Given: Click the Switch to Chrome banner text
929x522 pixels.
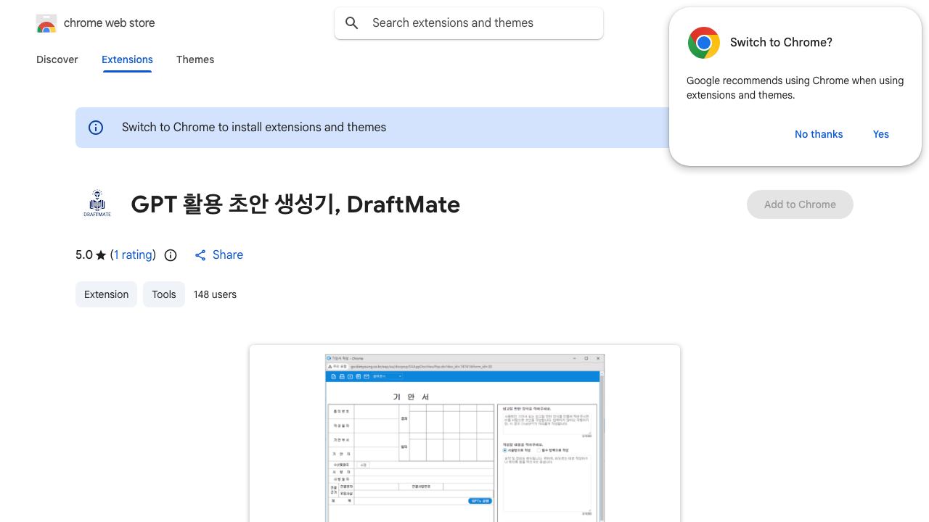Looking at the screenshot, I should (x=254, y=128).
